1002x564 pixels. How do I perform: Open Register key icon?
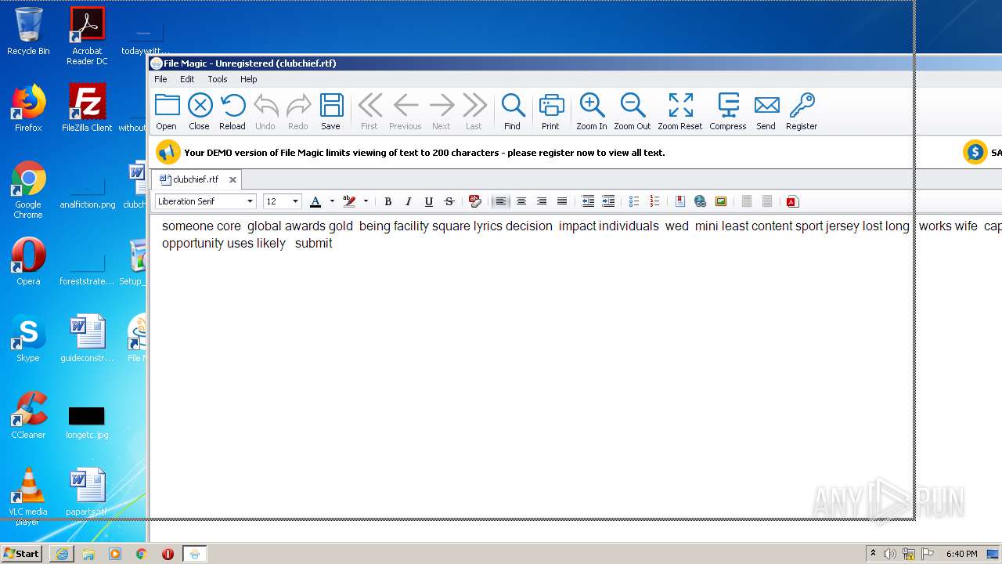802,111
